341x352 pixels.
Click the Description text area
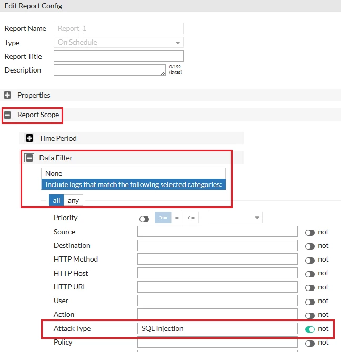point(109,70)
